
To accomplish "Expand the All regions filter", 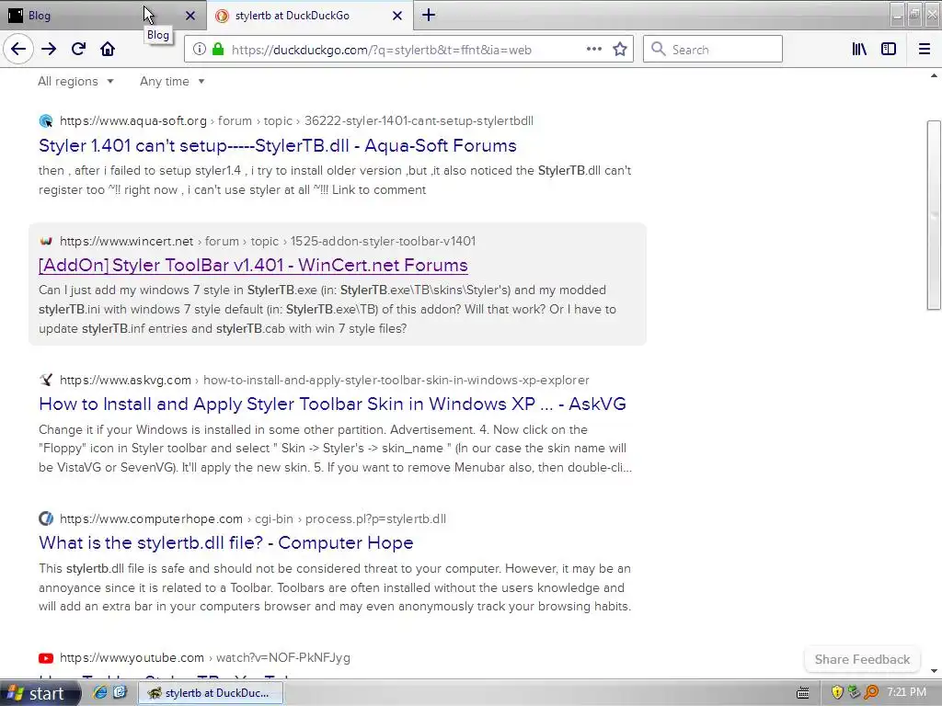I will (75, 81).
